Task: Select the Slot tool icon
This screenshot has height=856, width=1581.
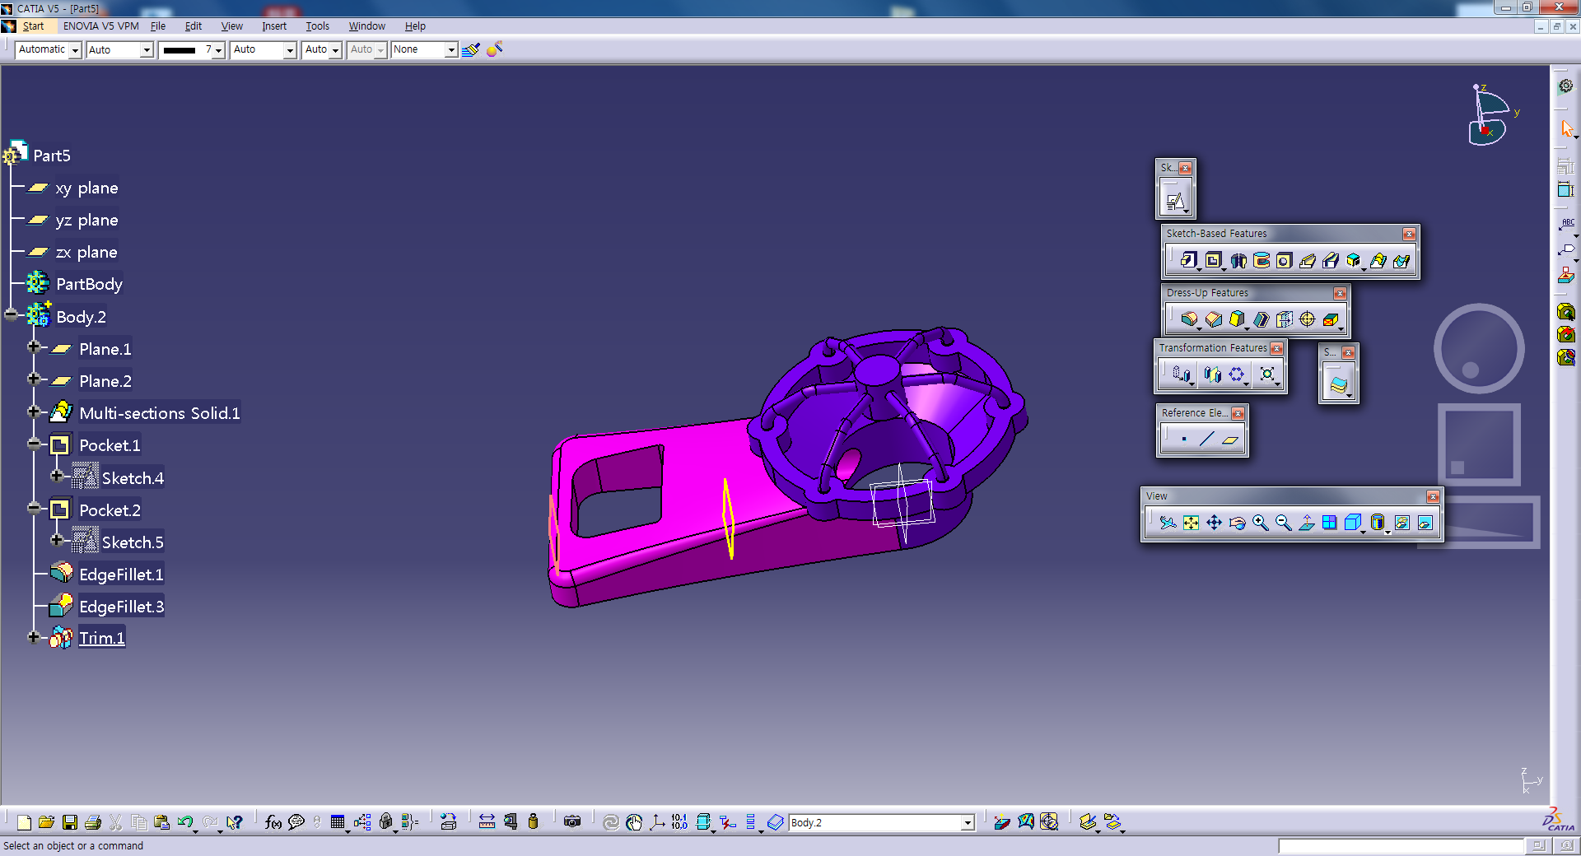Action: 1330,260
